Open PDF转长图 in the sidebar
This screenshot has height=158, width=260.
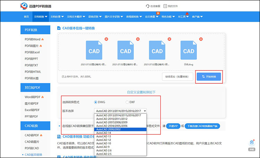click(x=32, y=78)
